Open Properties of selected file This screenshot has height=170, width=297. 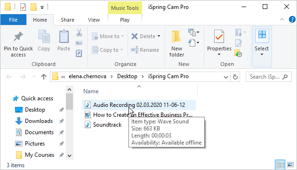[219, 40]
